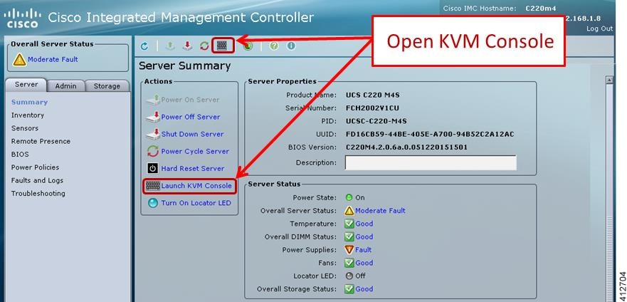Open the Sensors page
Viewport: 627px width, 302px height.
25,128
